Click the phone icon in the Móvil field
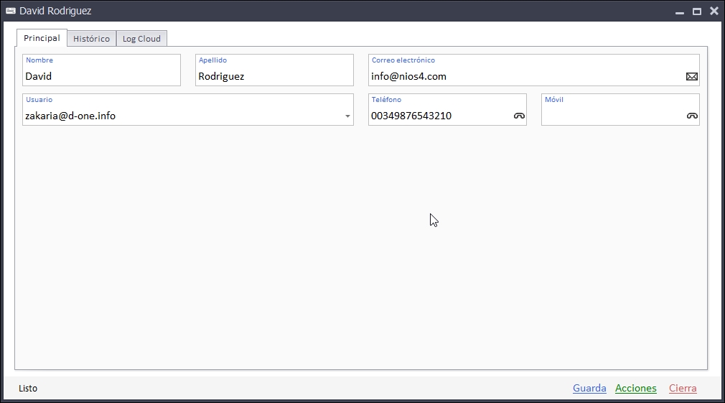The height and width of the screenshot is (403, 725). click(x=692, y=116)
